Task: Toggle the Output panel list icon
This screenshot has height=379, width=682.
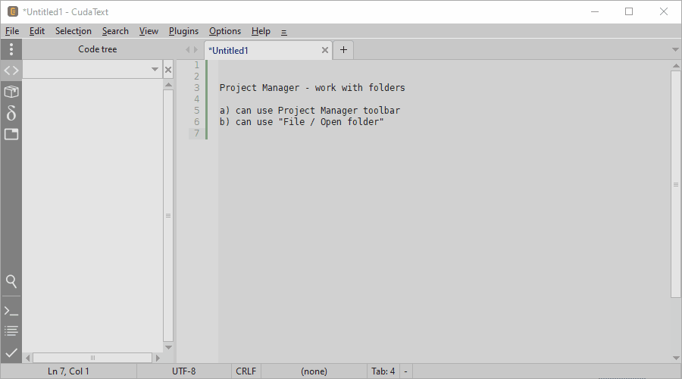Action: coord(11,331)
